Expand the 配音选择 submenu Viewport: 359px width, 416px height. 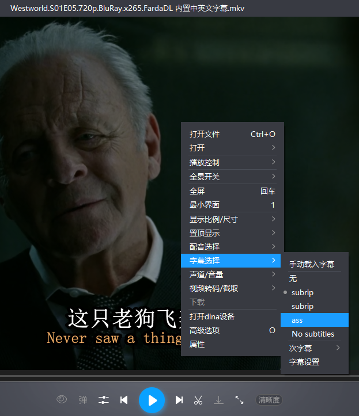point(232,247)
